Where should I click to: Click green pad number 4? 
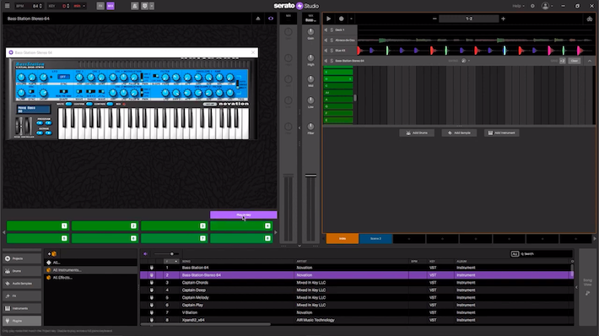click(241, 226)
